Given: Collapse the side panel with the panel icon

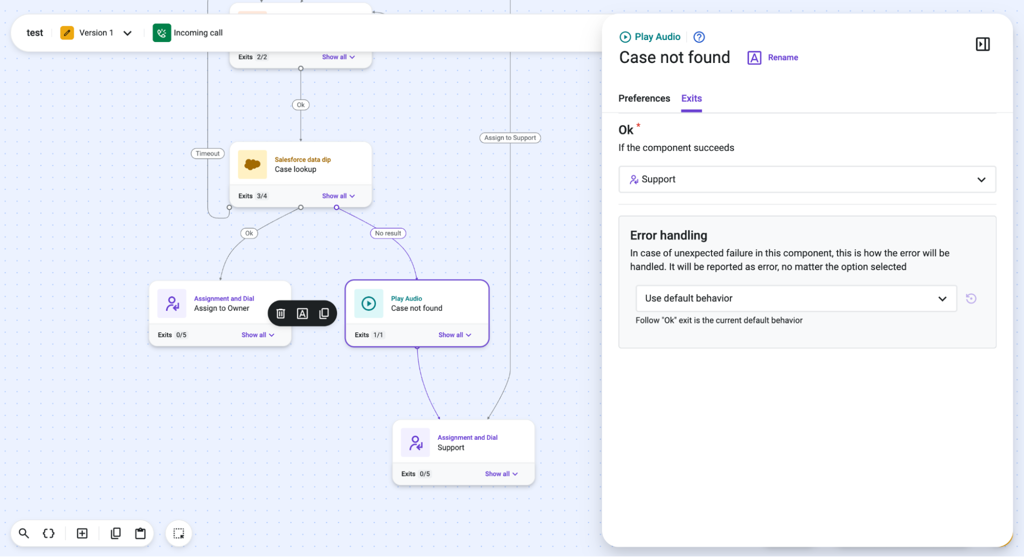Looking at the screenshot, I should pyautogui.click(x=983, y=45).
